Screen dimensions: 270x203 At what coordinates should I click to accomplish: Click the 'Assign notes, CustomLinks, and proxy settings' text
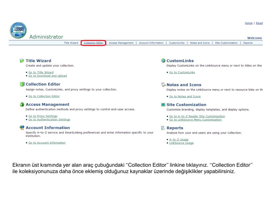coord(71,89)
